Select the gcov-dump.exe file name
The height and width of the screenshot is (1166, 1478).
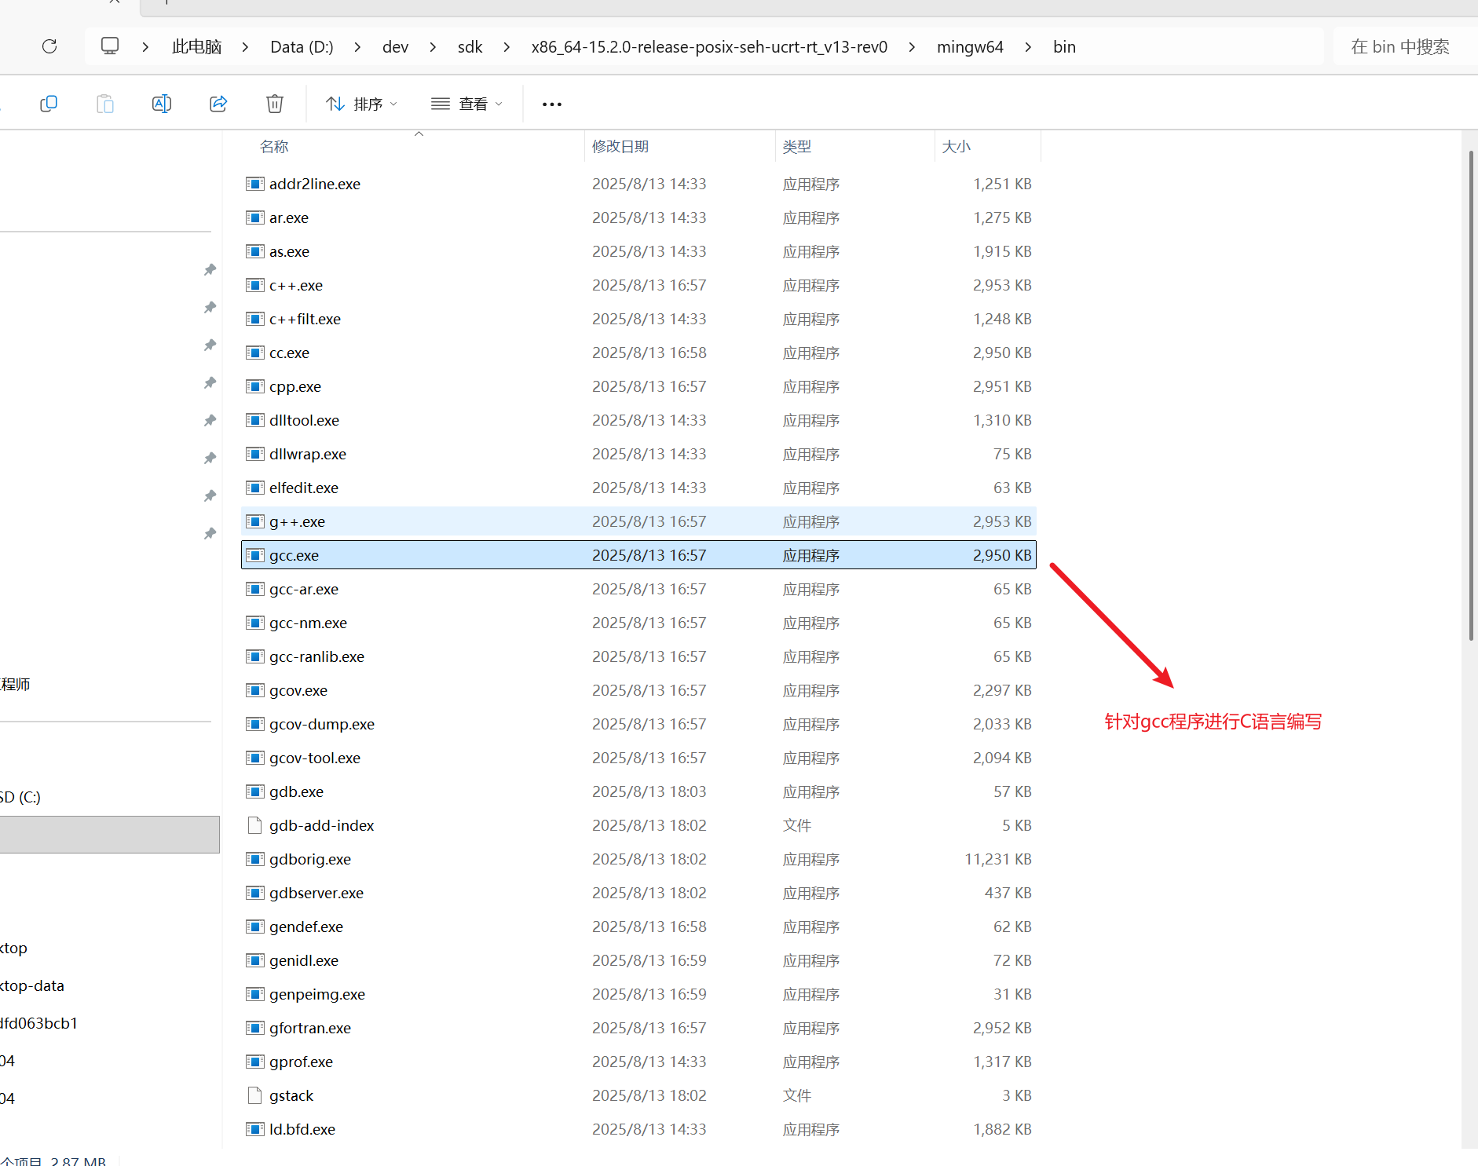click(322, 724)
